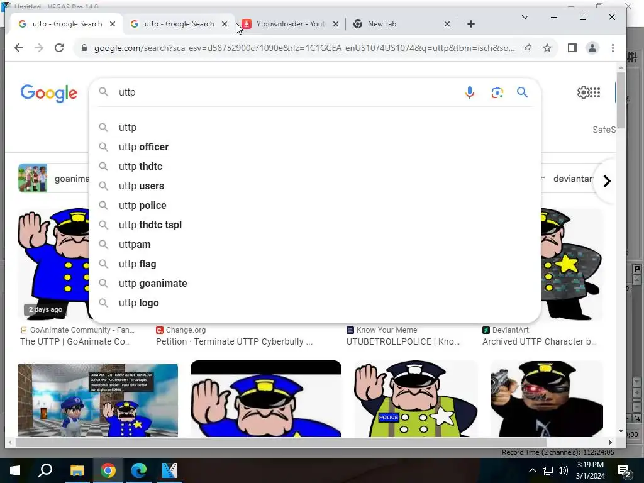Switch to second uttp Google Search tab
The image size is (644, 483).
coord(179,25)
